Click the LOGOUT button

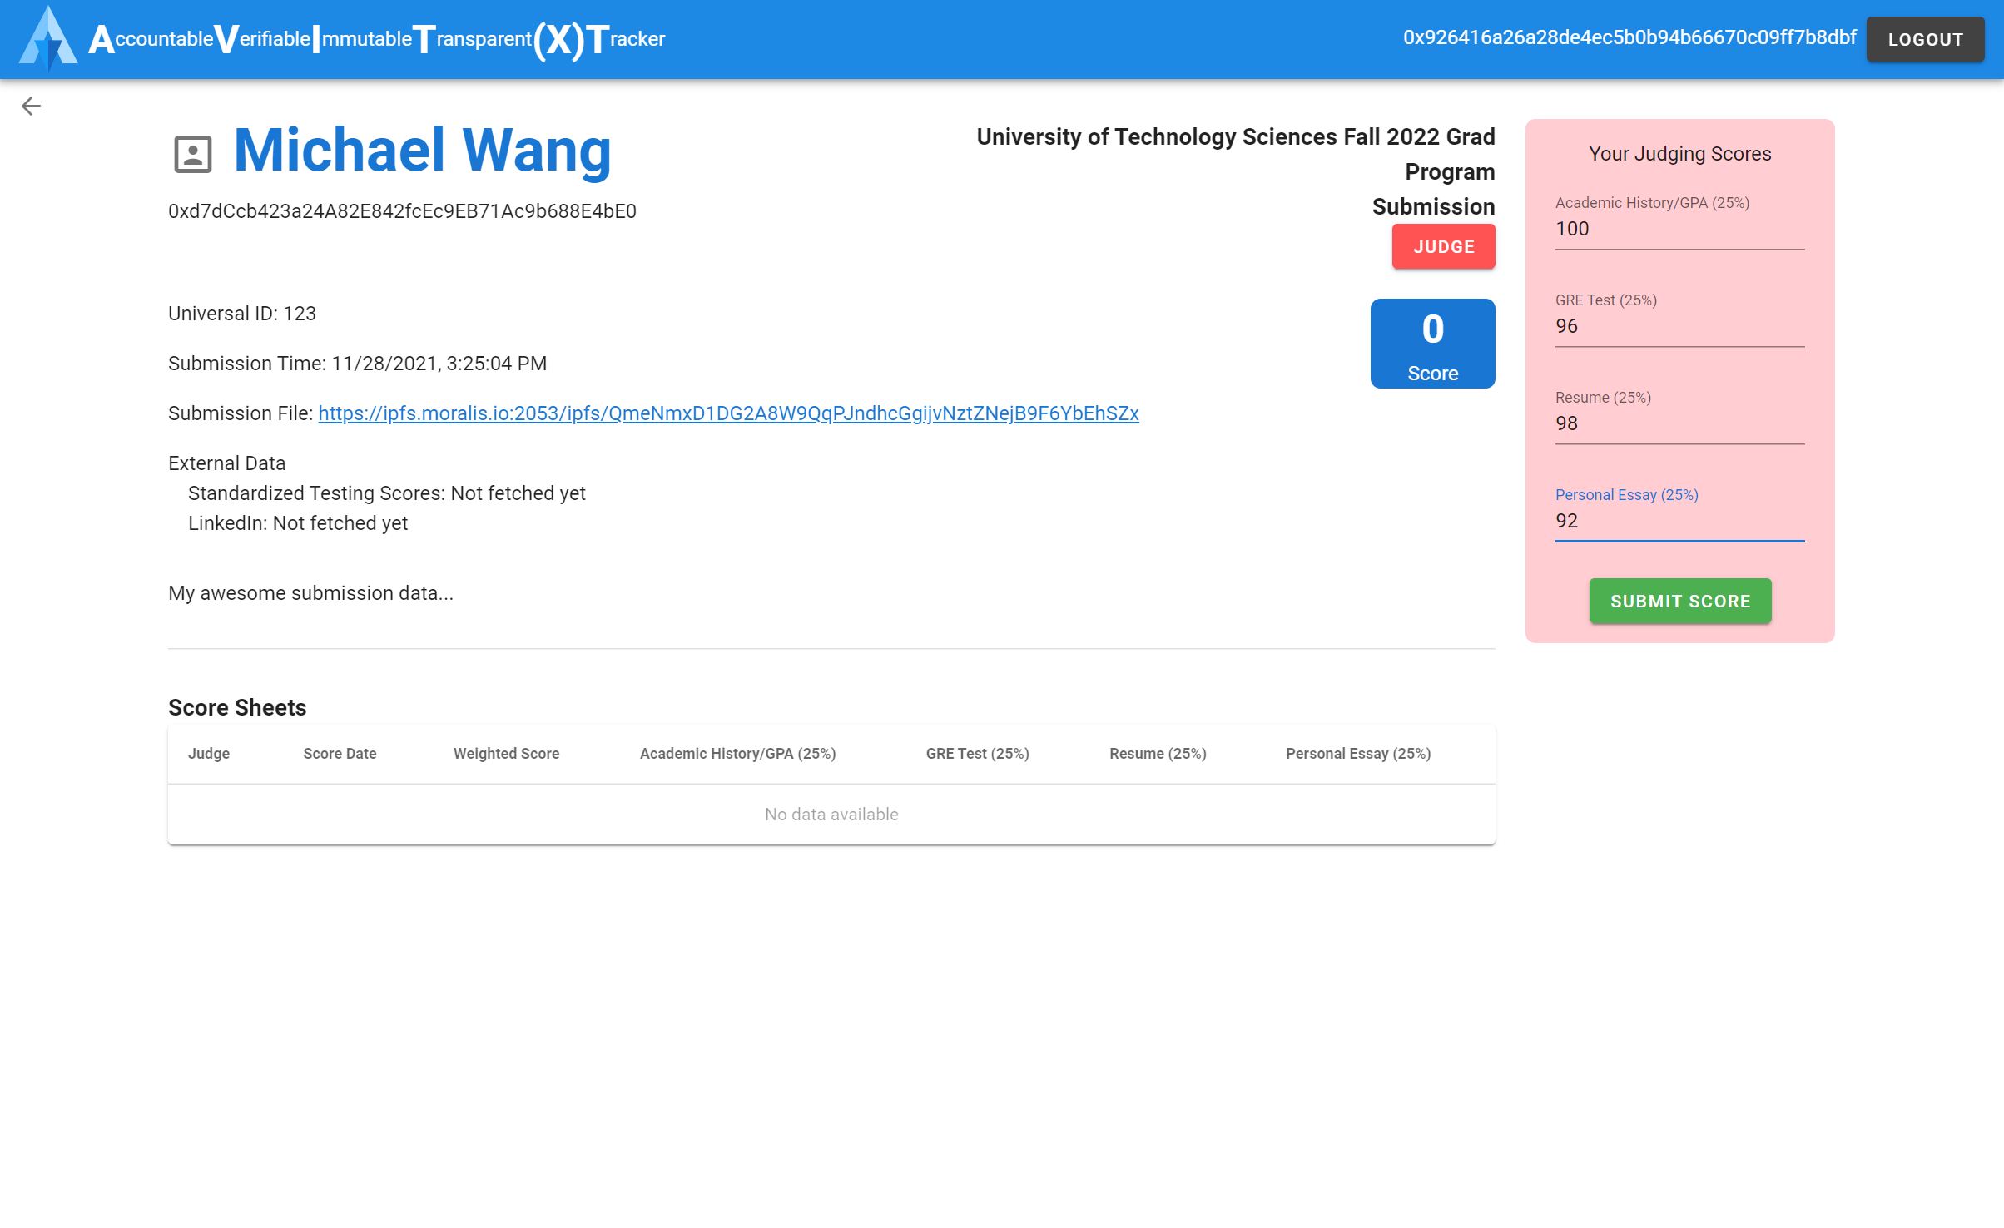click(1924, 39)
